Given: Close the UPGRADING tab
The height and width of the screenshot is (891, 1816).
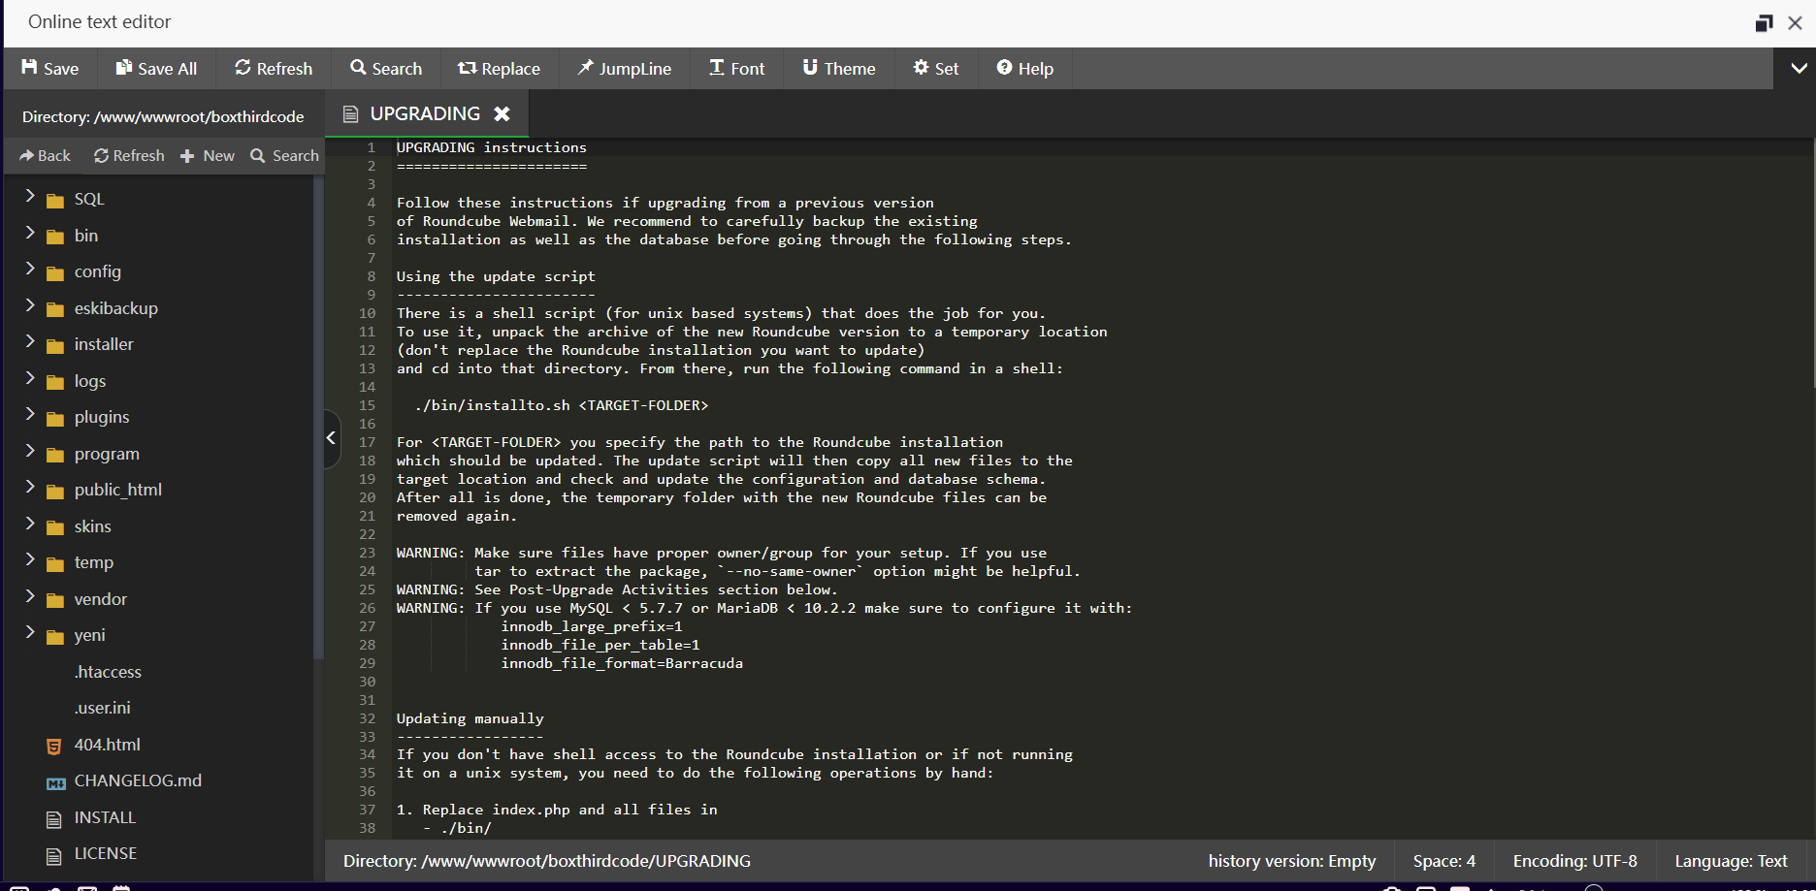Looking at the screenshot, I should (x=502, y=114).
